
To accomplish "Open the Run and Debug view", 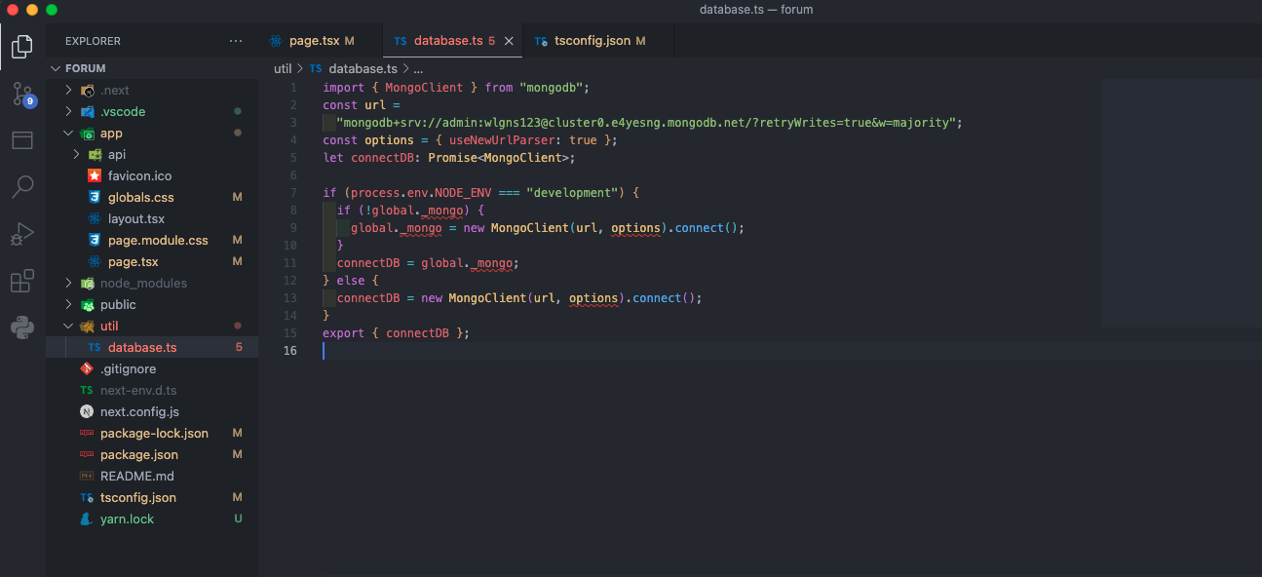I will pyautogui.click(x=22, y=234).
